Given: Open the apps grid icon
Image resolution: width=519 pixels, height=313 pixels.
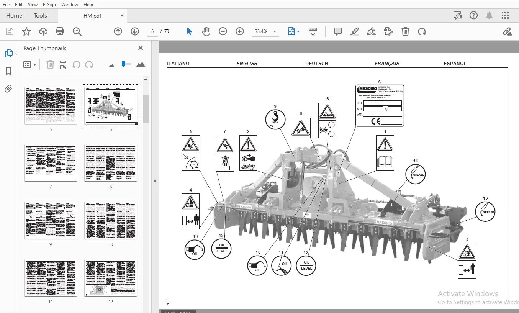Looking at the screenshot, I should pyautogui.click(x=505, y=15).
